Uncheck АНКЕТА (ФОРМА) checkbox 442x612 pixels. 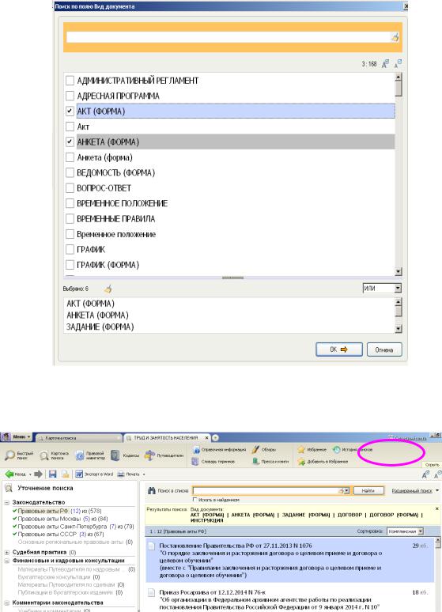coord(70,142)
